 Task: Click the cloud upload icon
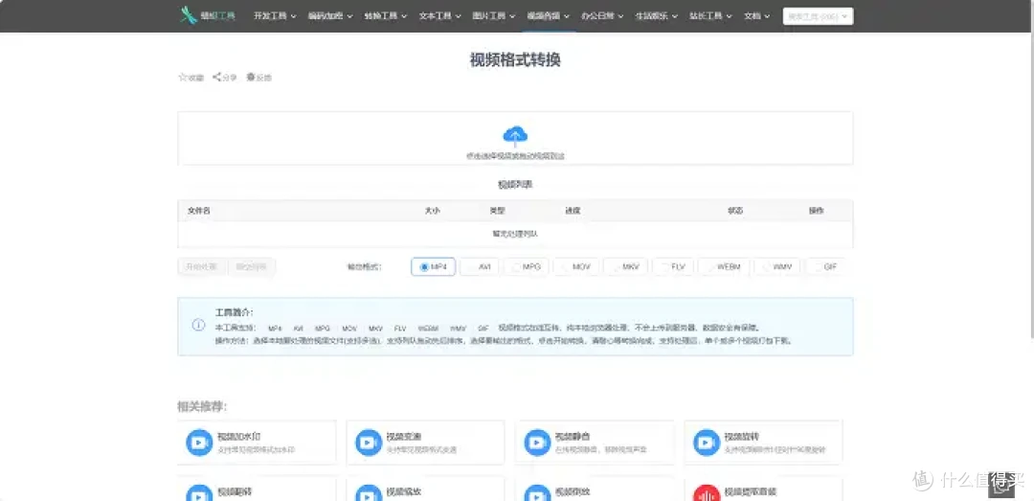pyautogui.click(x=515, y=137)
